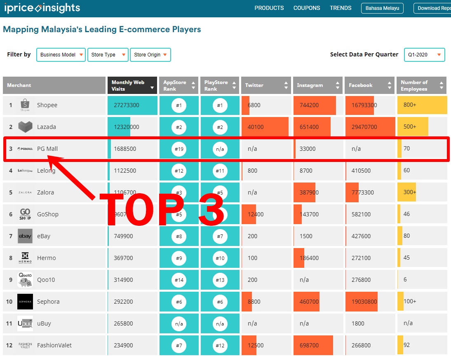Screen dimensions: 451x356
Task: Click Lelong's #11 PlayStore rank badge
Action: 220,171
